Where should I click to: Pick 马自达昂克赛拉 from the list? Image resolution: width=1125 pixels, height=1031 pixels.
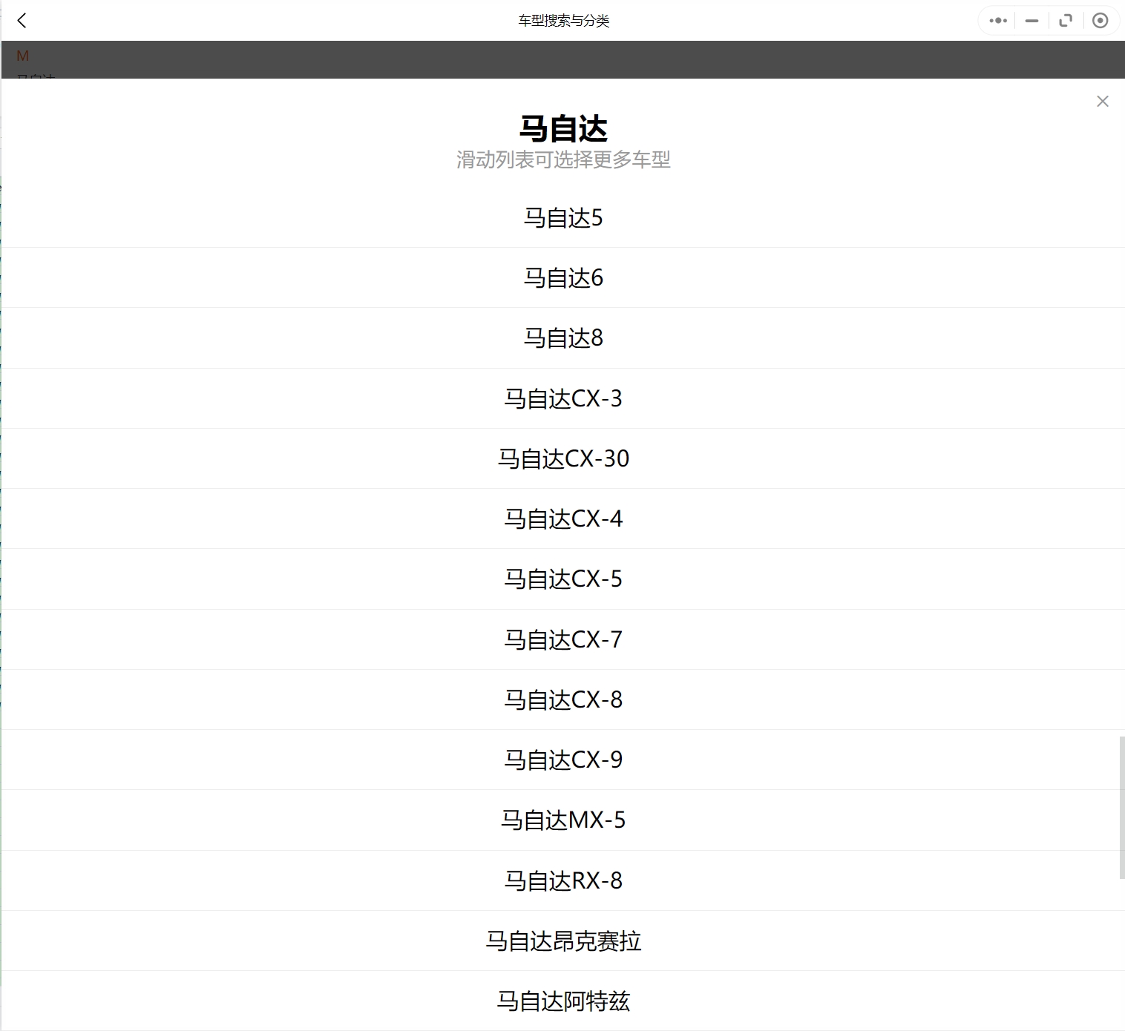click(x=563, y=941)
